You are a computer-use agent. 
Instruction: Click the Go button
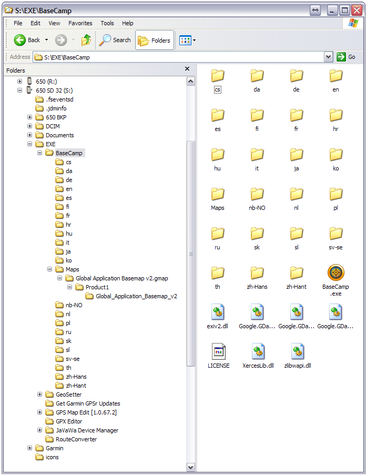coord(347,57)
